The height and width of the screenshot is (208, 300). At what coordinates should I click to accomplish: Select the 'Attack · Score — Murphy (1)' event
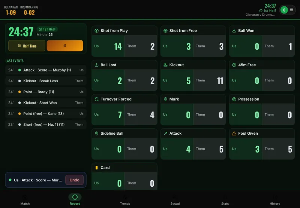pyautogui.click(x=46, y=70)
